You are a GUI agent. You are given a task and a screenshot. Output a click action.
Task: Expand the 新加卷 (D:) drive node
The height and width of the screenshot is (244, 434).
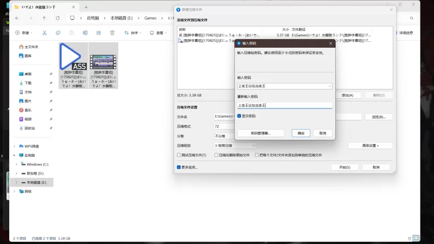(x=17, y=174)
